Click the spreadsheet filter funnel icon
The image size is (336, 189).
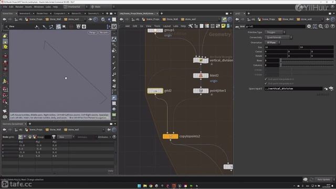54,137
